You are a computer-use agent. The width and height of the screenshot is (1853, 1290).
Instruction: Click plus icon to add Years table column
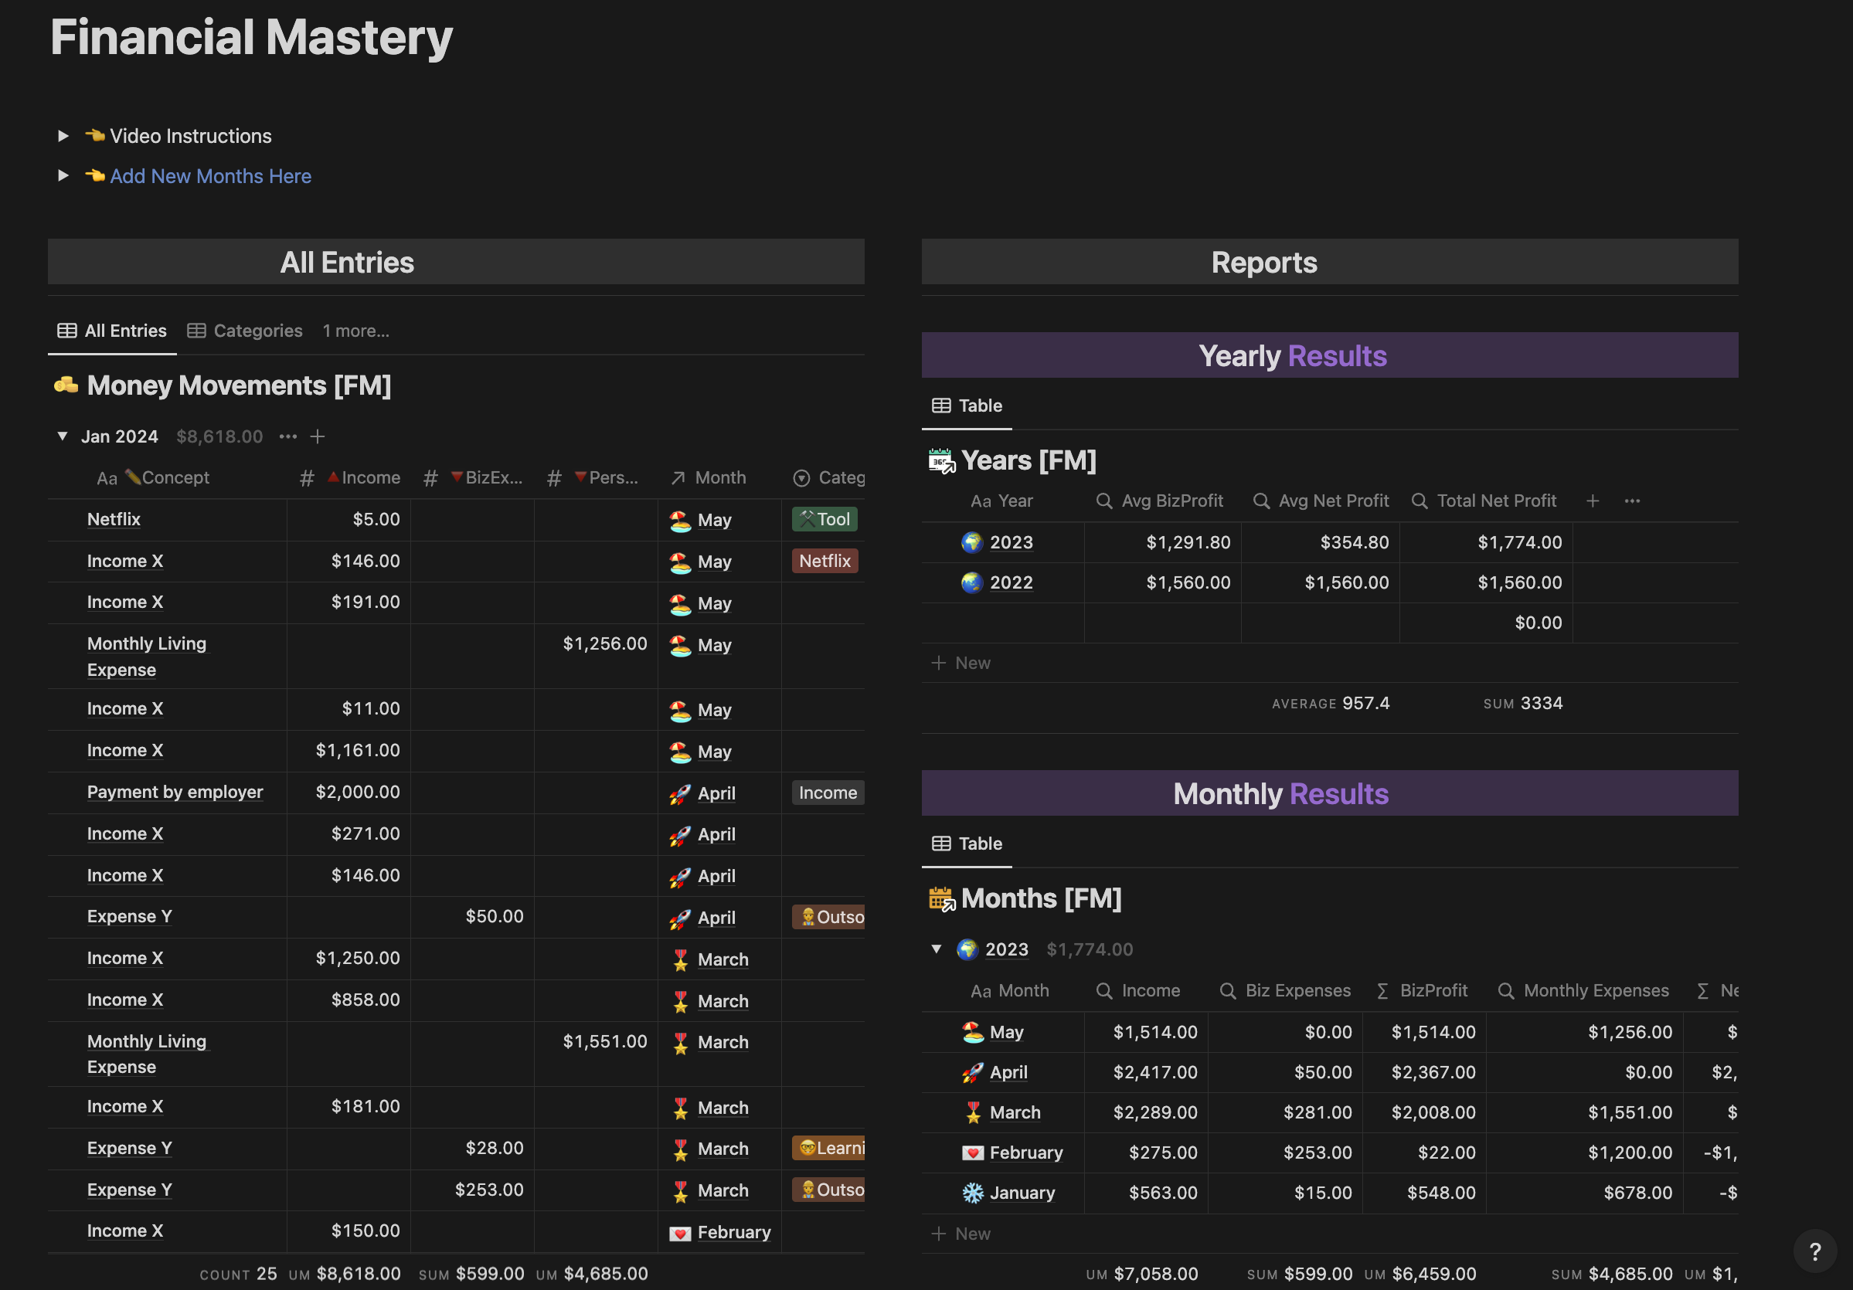coord(1593,501)
